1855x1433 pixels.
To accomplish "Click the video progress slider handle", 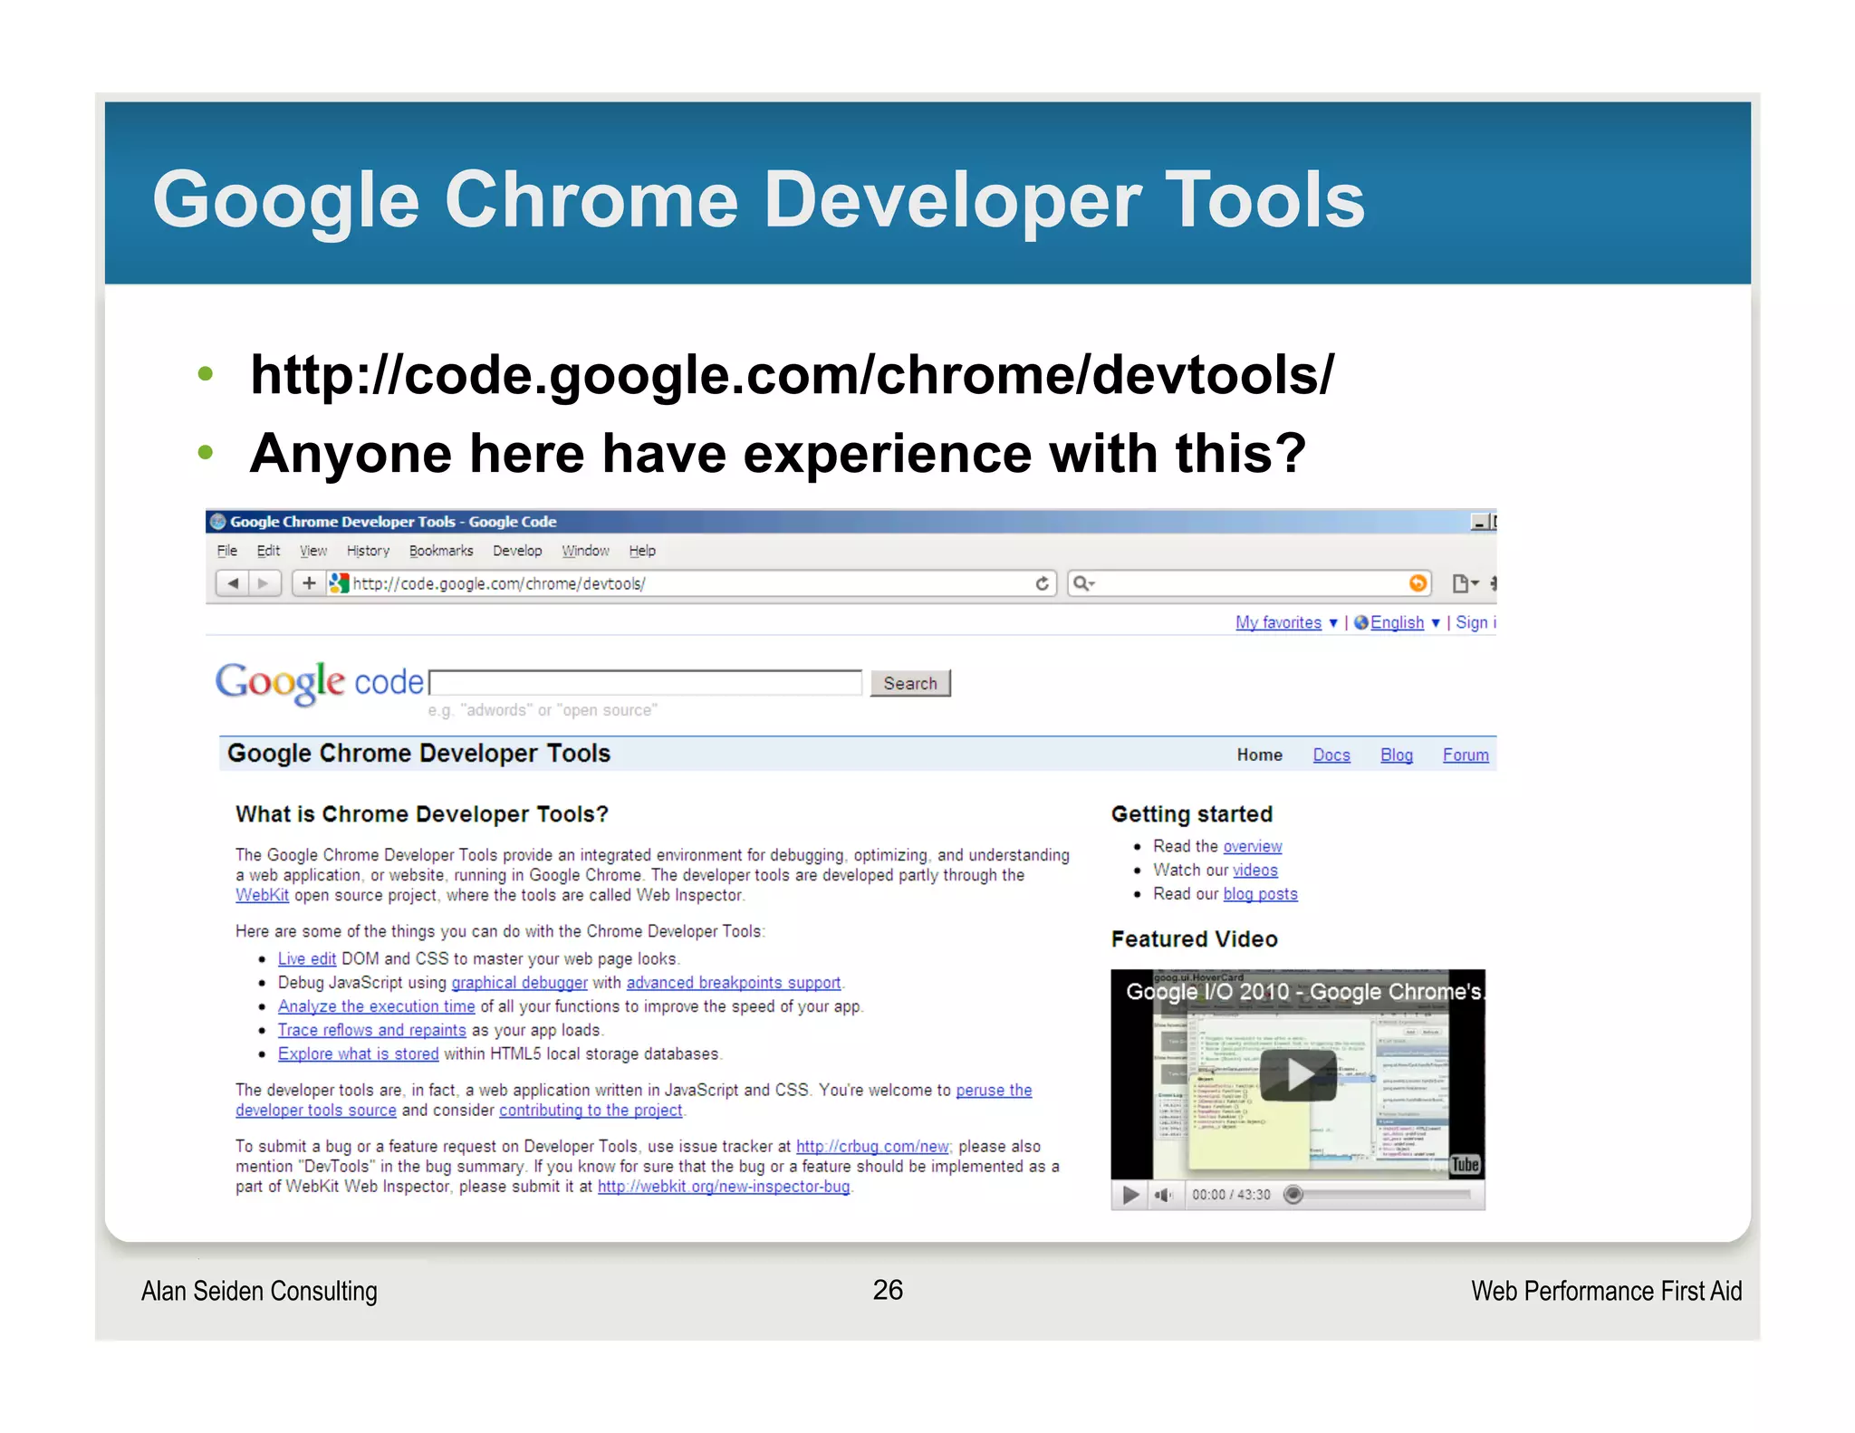I will [1293, 1195].
